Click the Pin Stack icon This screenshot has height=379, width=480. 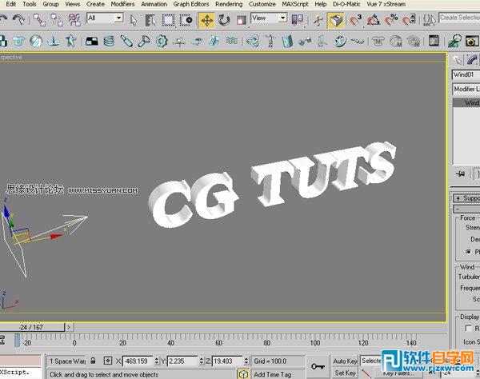pos(461,174)
